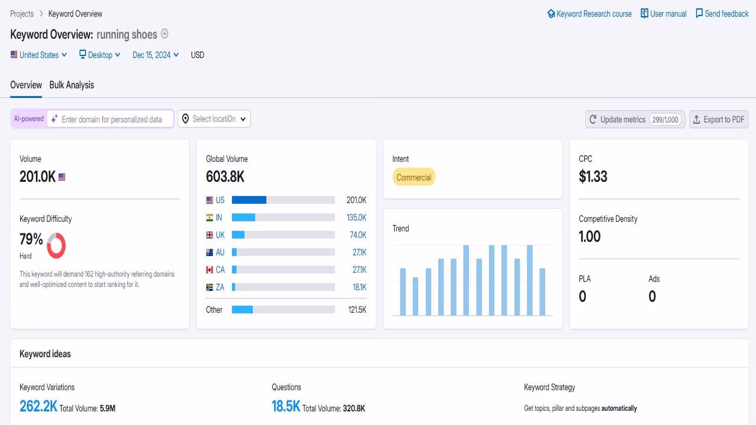756x425 pixels.
Task: Click the desktop monitor icon in the header
Action: click(x=82, y=54)
